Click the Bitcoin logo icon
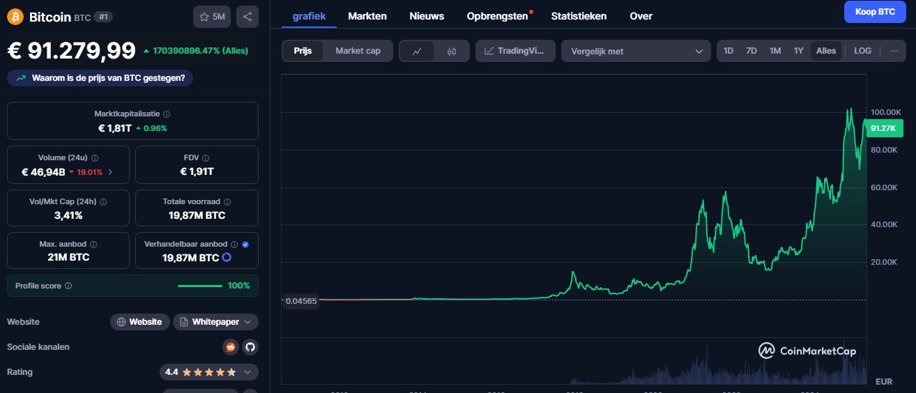916x393 pixels. (x=15, y=17)
